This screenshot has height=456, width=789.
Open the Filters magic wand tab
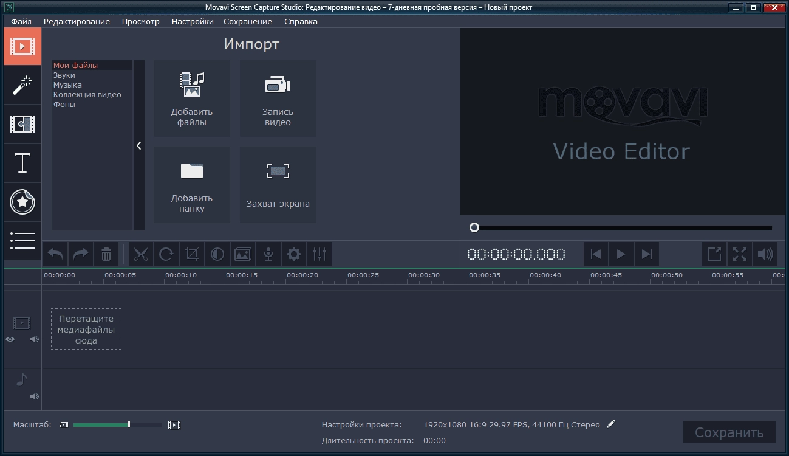(x=22, y=85)
